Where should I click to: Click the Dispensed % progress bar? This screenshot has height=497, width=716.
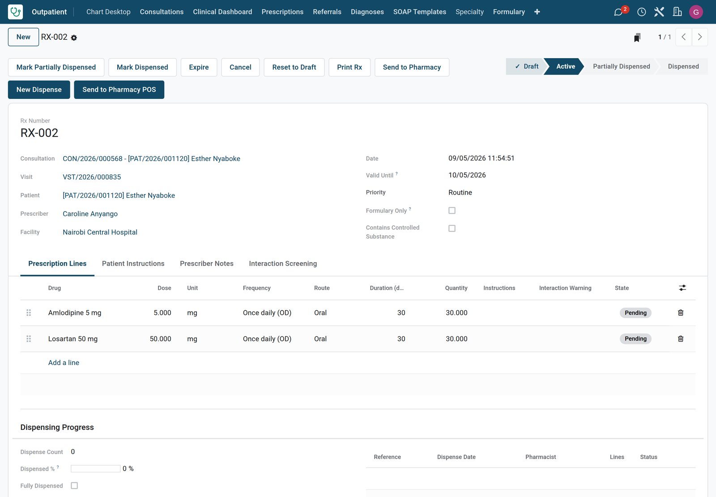[95, 468]
